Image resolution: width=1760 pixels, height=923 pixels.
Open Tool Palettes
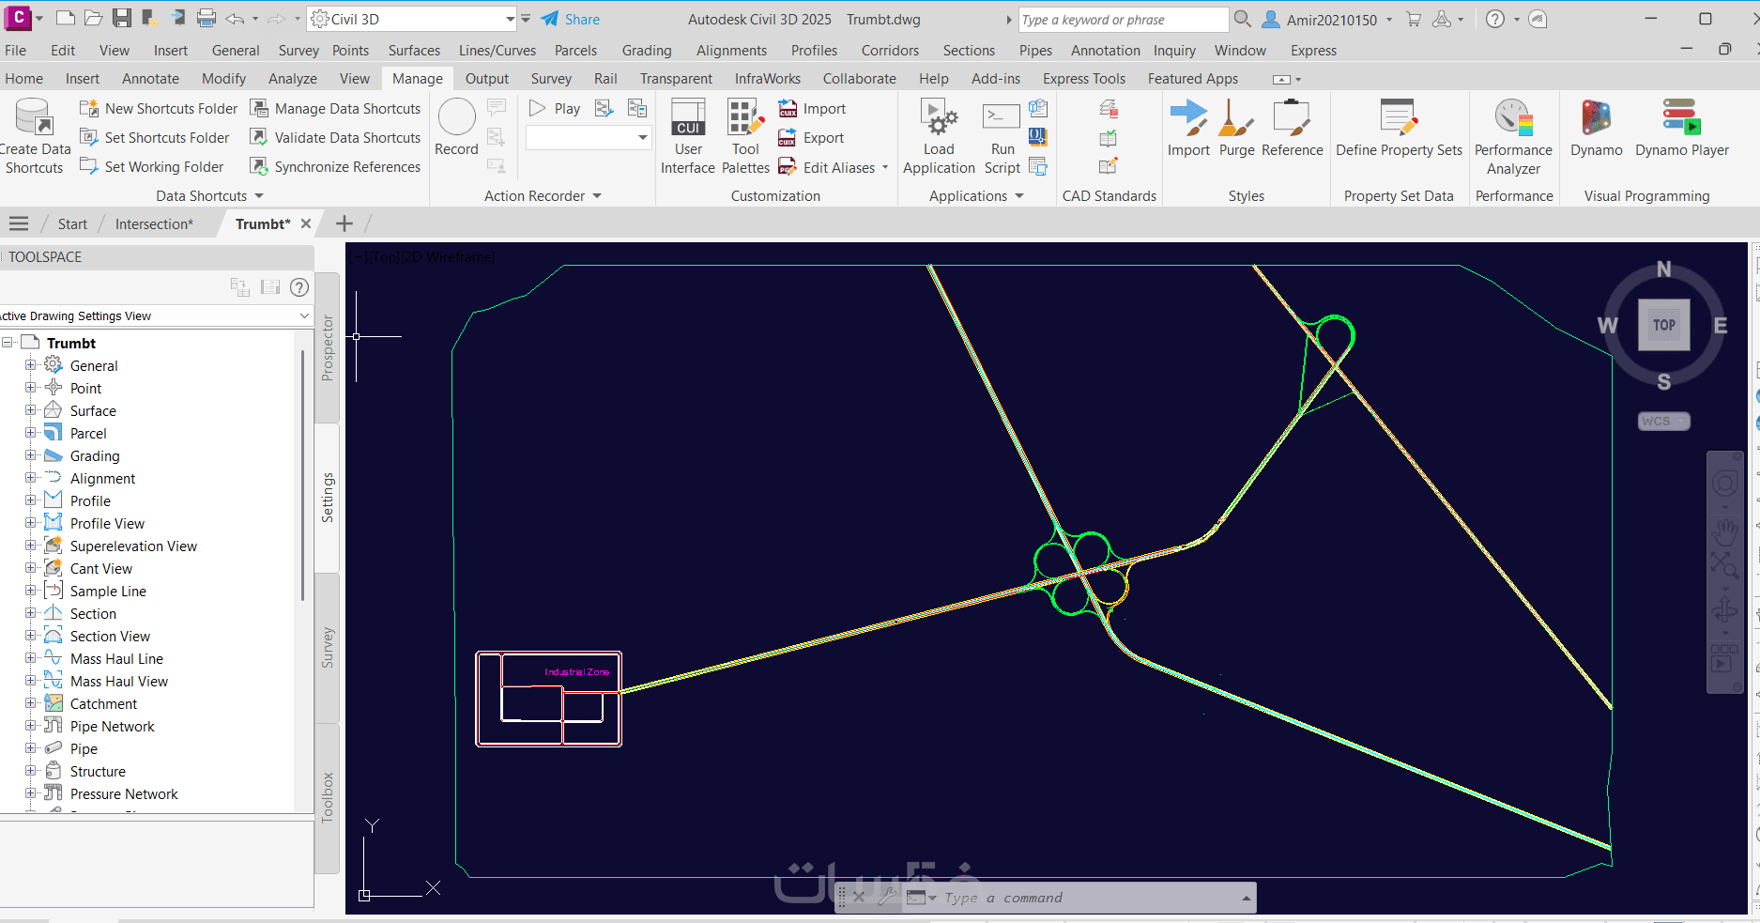click(745, 137)
